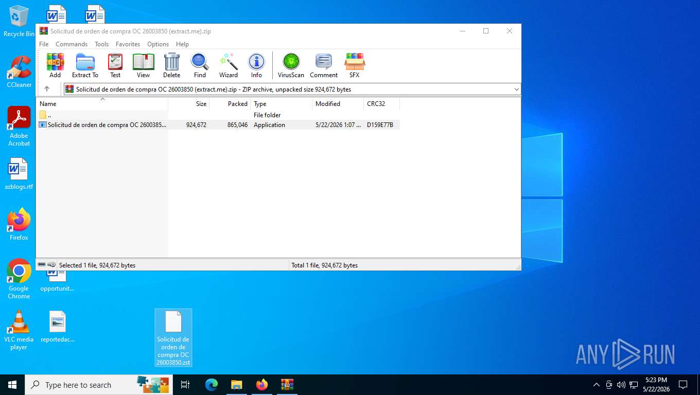The height and width of the screenshot is (395, 700).
Task: Open the Favorites menu
Action: click(x=128, y=44)
